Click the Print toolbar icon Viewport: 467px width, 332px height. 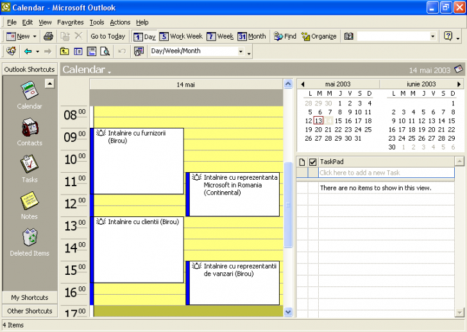(48, 37)
